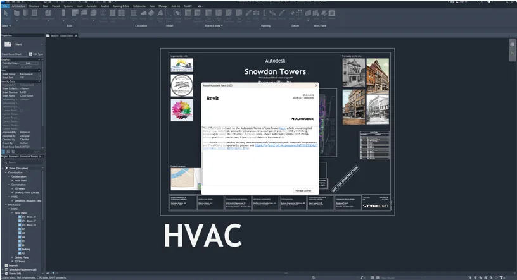The image size is (517, 280).
Task: Collapse the Mechanical tree node
Action: (x=6, y=205)
